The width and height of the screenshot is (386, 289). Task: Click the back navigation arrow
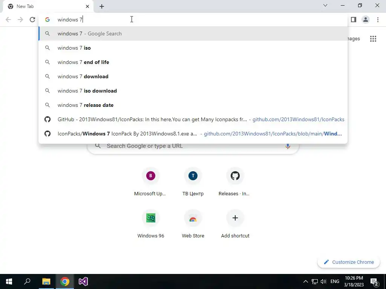click(8, 20)
